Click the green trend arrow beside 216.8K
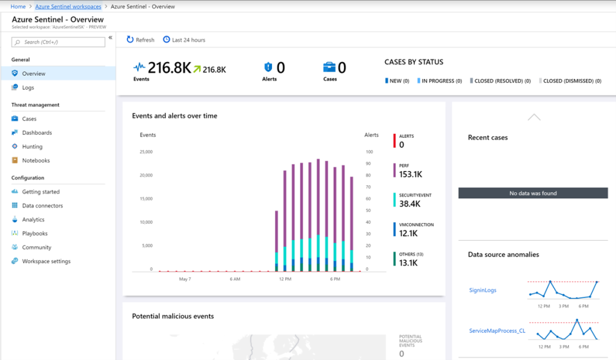This screenshot has width=616, height=360. (x=197, y=69)
